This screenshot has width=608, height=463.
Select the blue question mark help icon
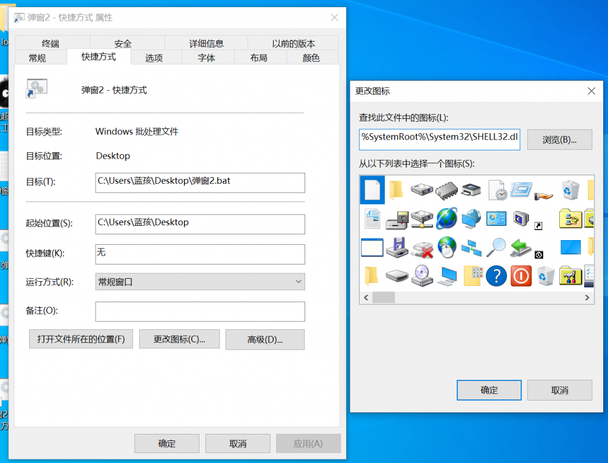pyautogui.click(x=496, y=276)
